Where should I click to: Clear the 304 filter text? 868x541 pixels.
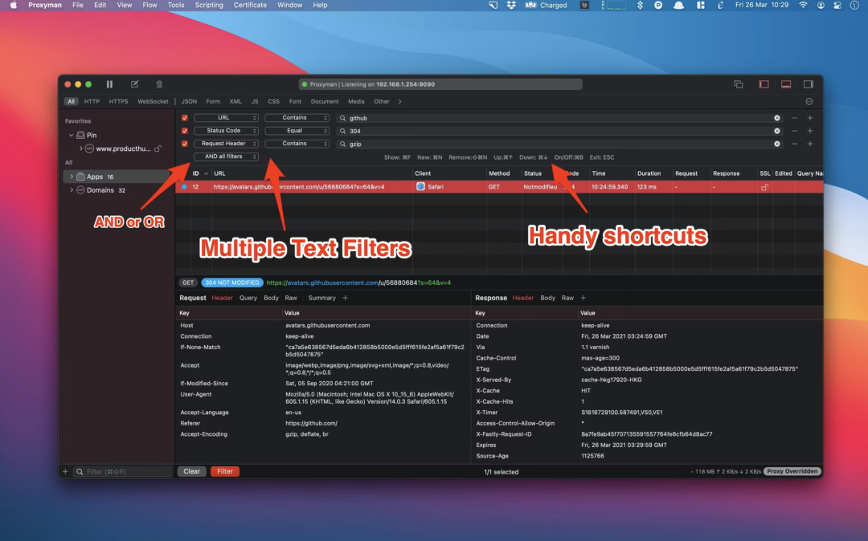777,131
